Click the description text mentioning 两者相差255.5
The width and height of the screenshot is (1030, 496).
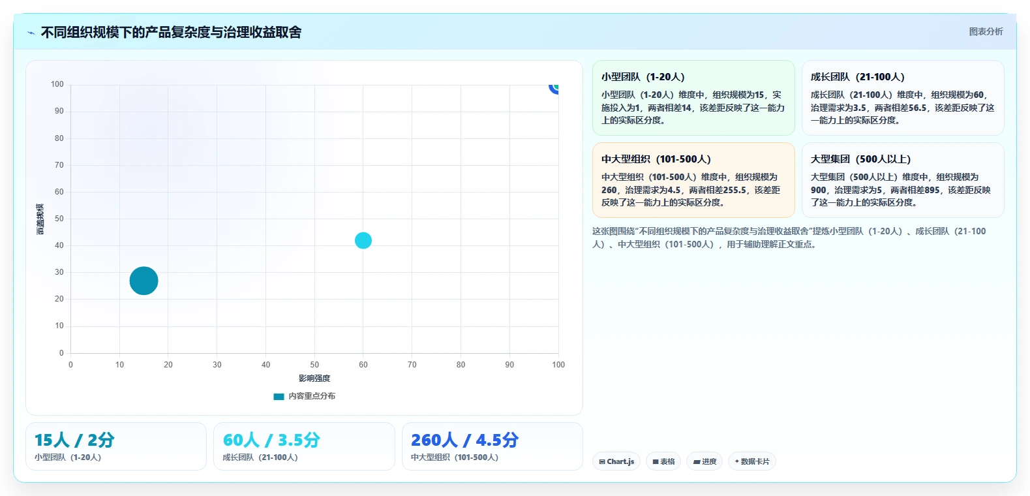[691, 190]
